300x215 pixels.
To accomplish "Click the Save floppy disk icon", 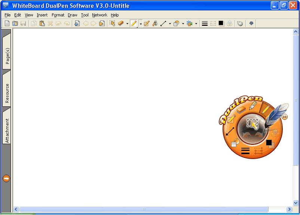I will click(x=23, y=24).
